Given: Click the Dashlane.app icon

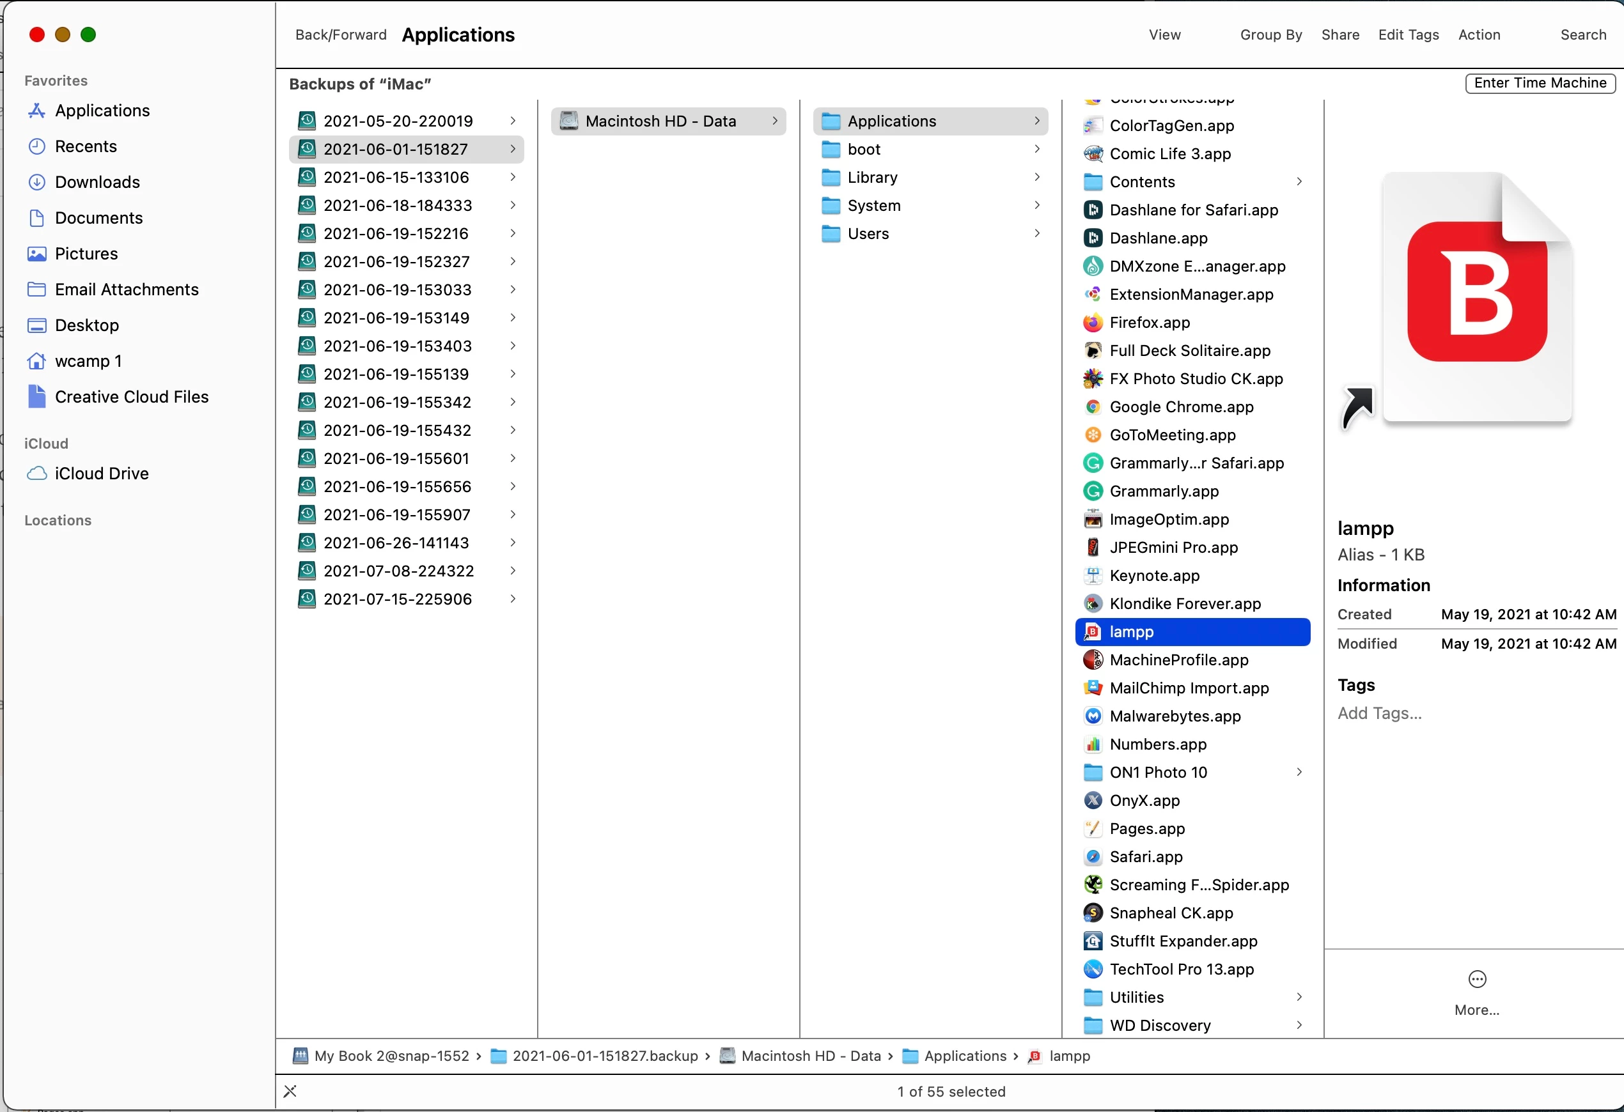Looking at the screenshot, I should [x=1093, y=238].
